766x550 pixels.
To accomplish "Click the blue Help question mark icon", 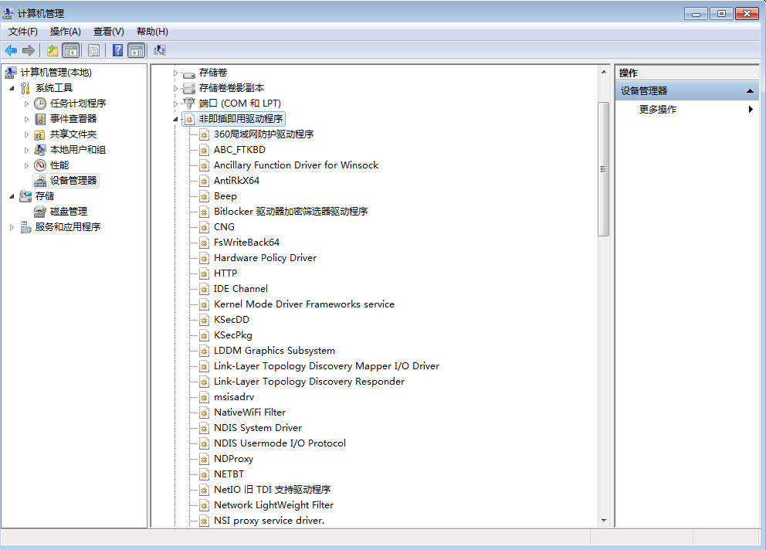I will (117, 50).
